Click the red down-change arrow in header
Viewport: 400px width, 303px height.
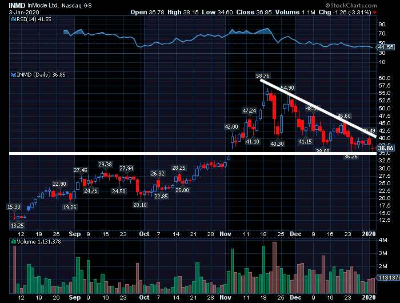point(374,13)
